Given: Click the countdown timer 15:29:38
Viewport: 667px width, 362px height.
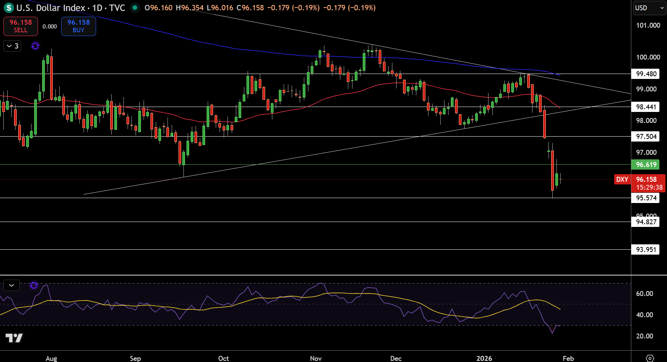Looking at the screenshot, I should [x=649, y=187].
